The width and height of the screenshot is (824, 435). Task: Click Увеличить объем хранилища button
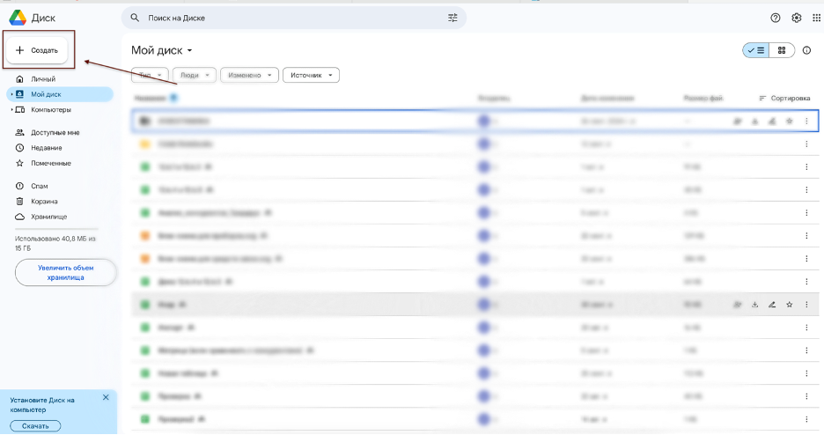click(66, 273)
